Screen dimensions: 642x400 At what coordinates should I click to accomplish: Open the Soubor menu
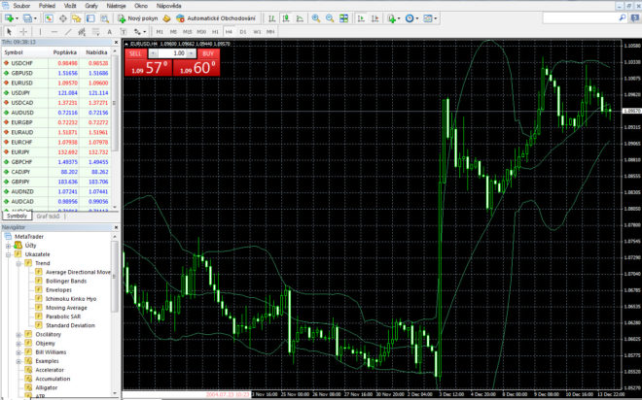21,6
